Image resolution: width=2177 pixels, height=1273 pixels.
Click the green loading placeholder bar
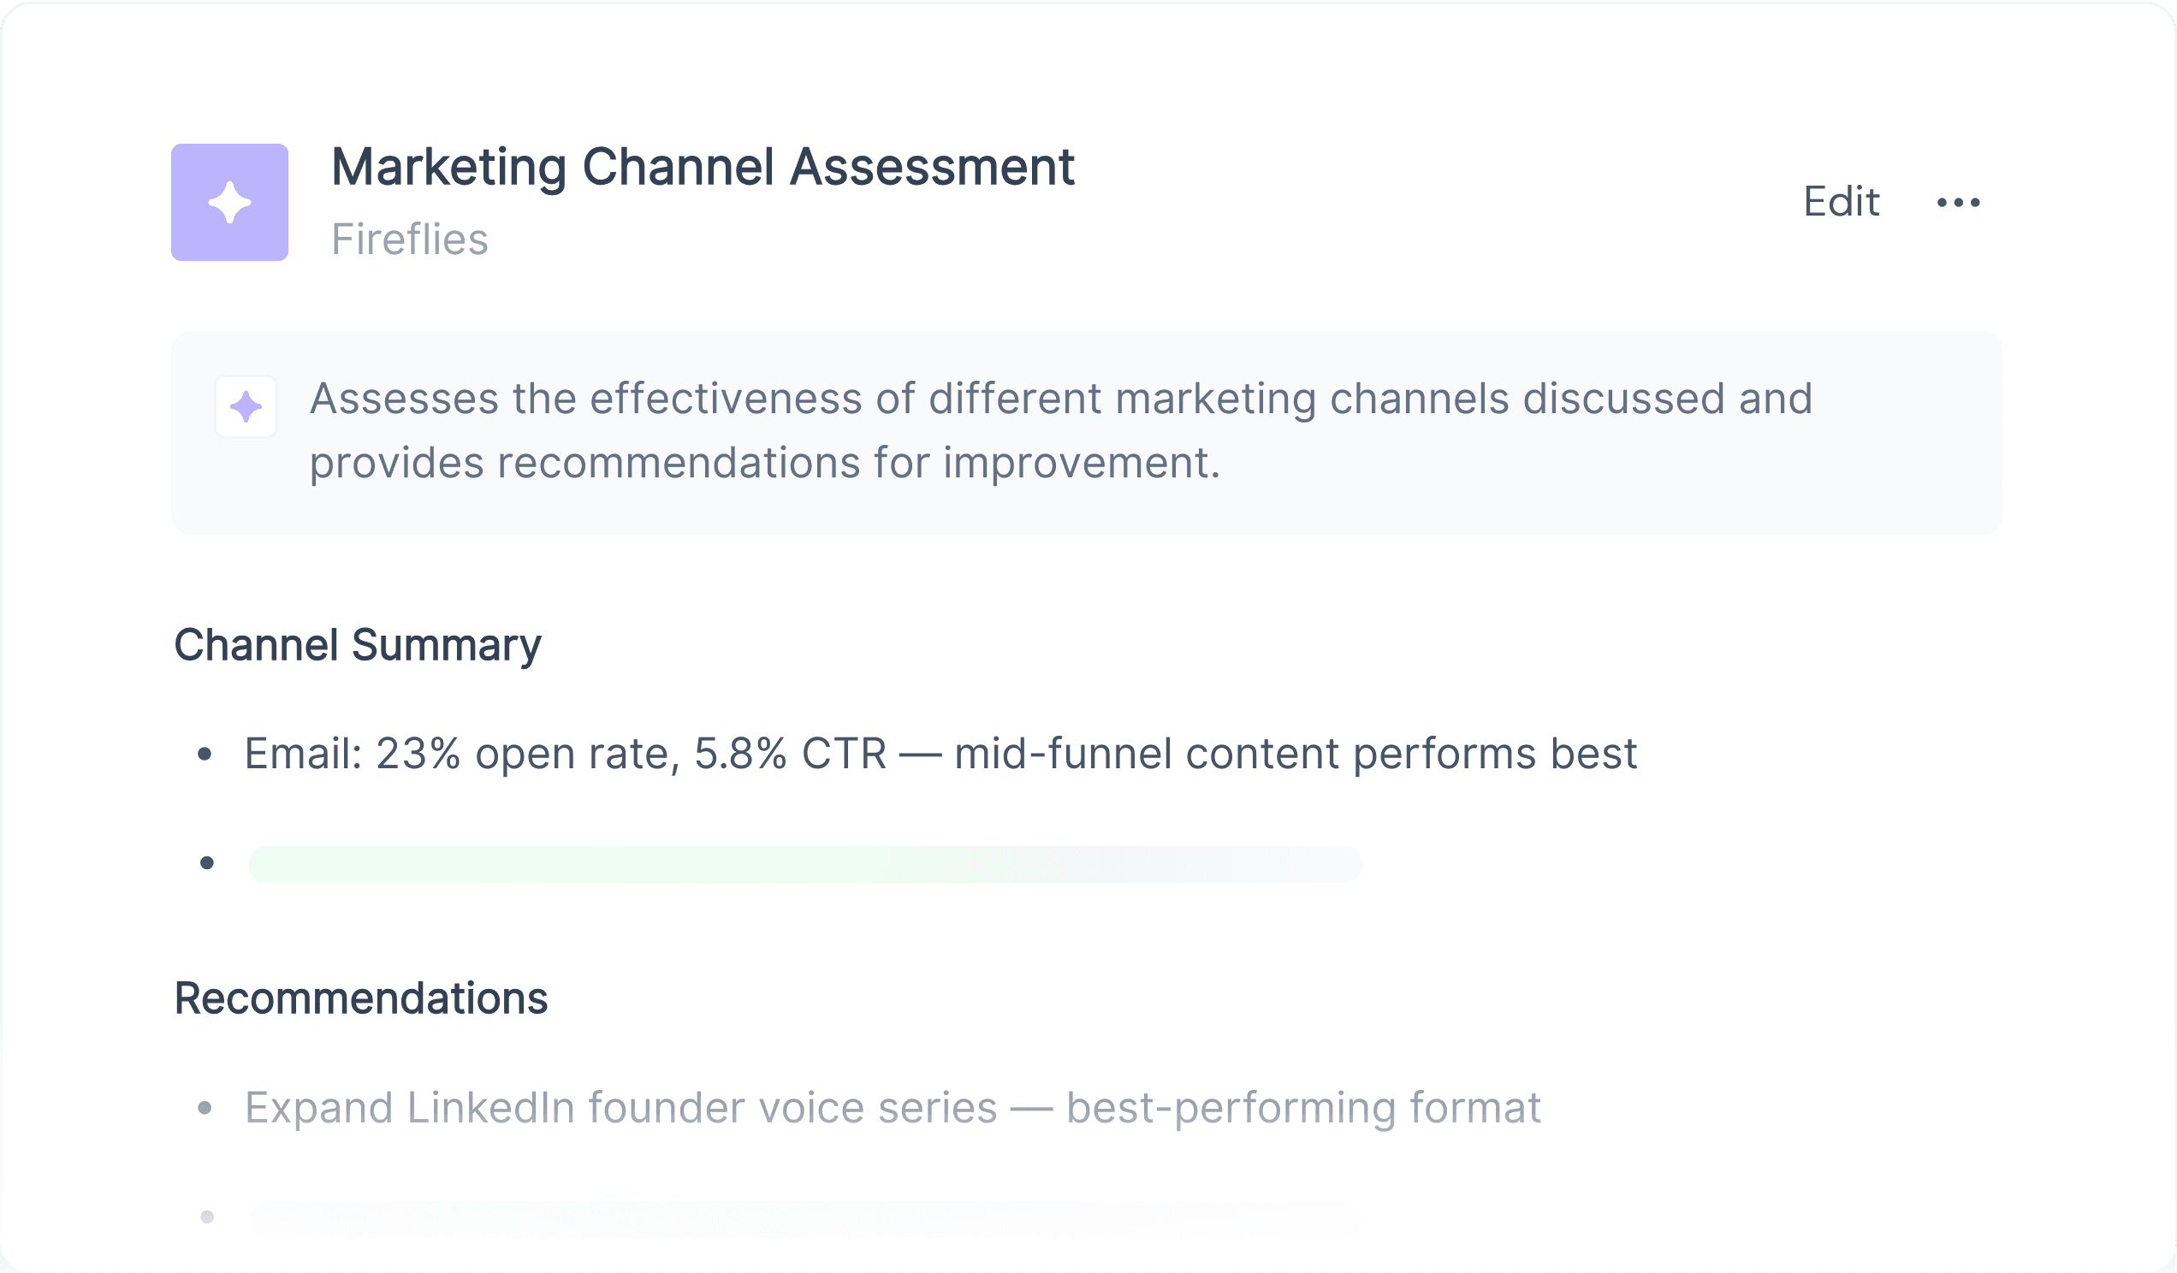[x=805, y=865]
